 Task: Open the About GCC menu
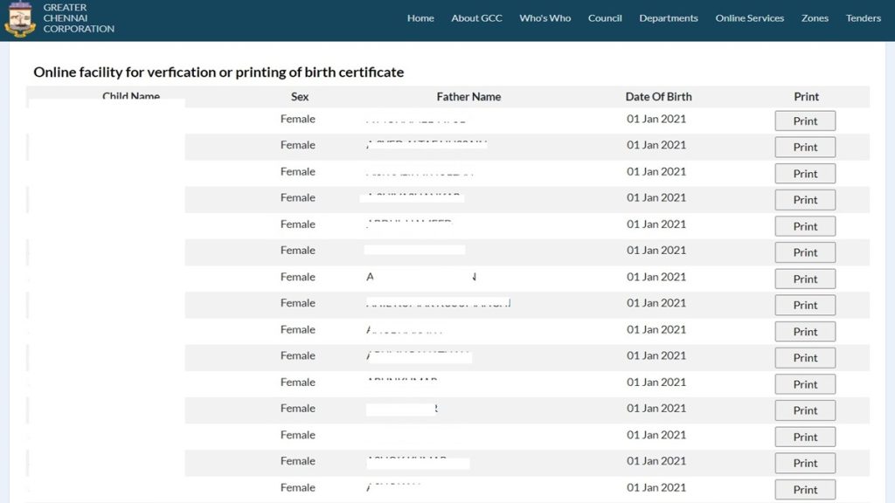[476, 18]
